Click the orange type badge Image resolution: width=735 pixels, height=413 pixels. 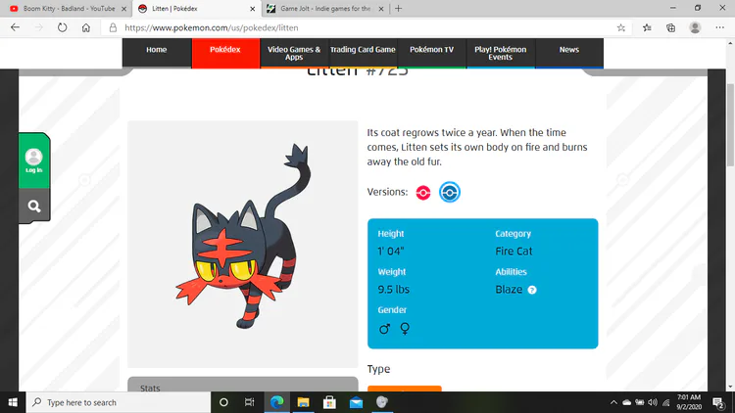[x=405, y=389]
